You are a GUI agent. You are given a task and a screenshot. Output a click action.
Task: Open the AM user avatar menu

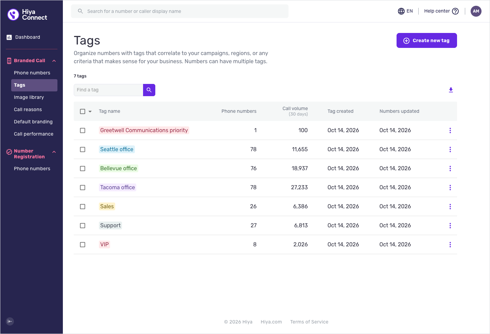(x=476, y=11)
